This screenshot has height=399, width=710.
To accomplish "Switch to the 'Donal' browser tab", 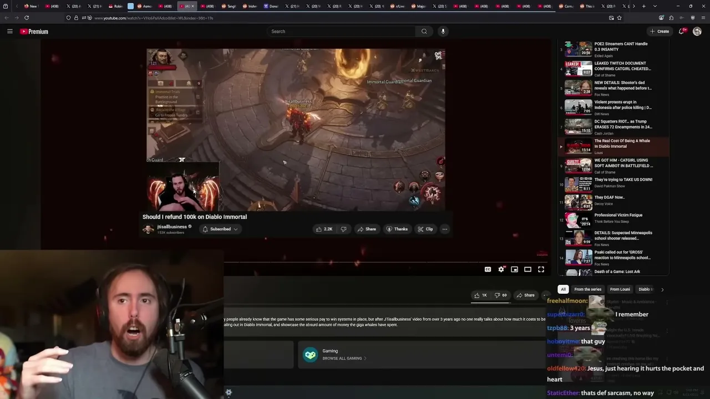I will click(271, 6).
